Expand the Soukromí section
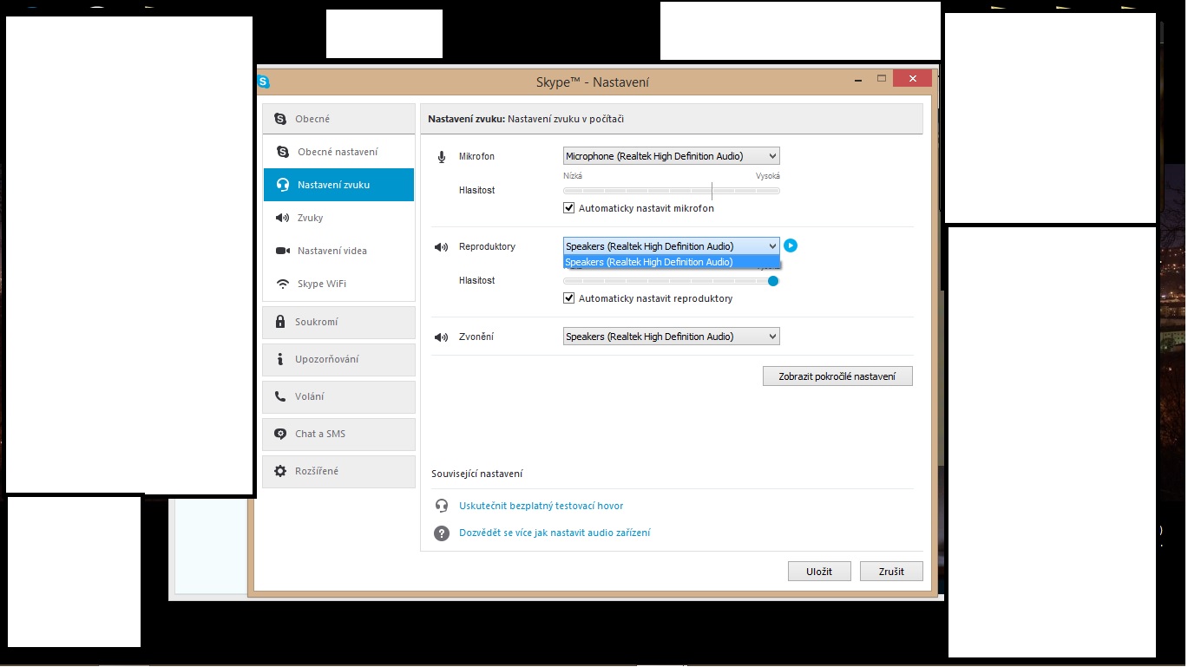This screenshot has height=667, width=1188. [x=339, y=322]
